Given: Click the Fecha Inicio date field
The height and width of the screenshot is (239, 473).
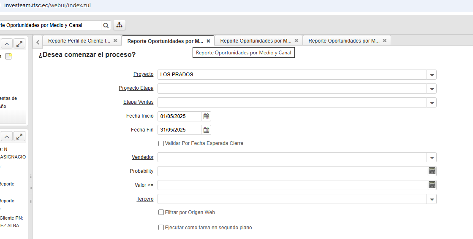Looking at the screenshot, I should click(x=179, y=116).
